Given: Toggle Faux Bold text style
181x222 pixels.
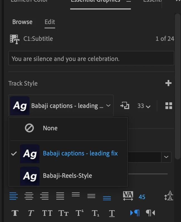Looking at the screenshot, I should point(15,213).
